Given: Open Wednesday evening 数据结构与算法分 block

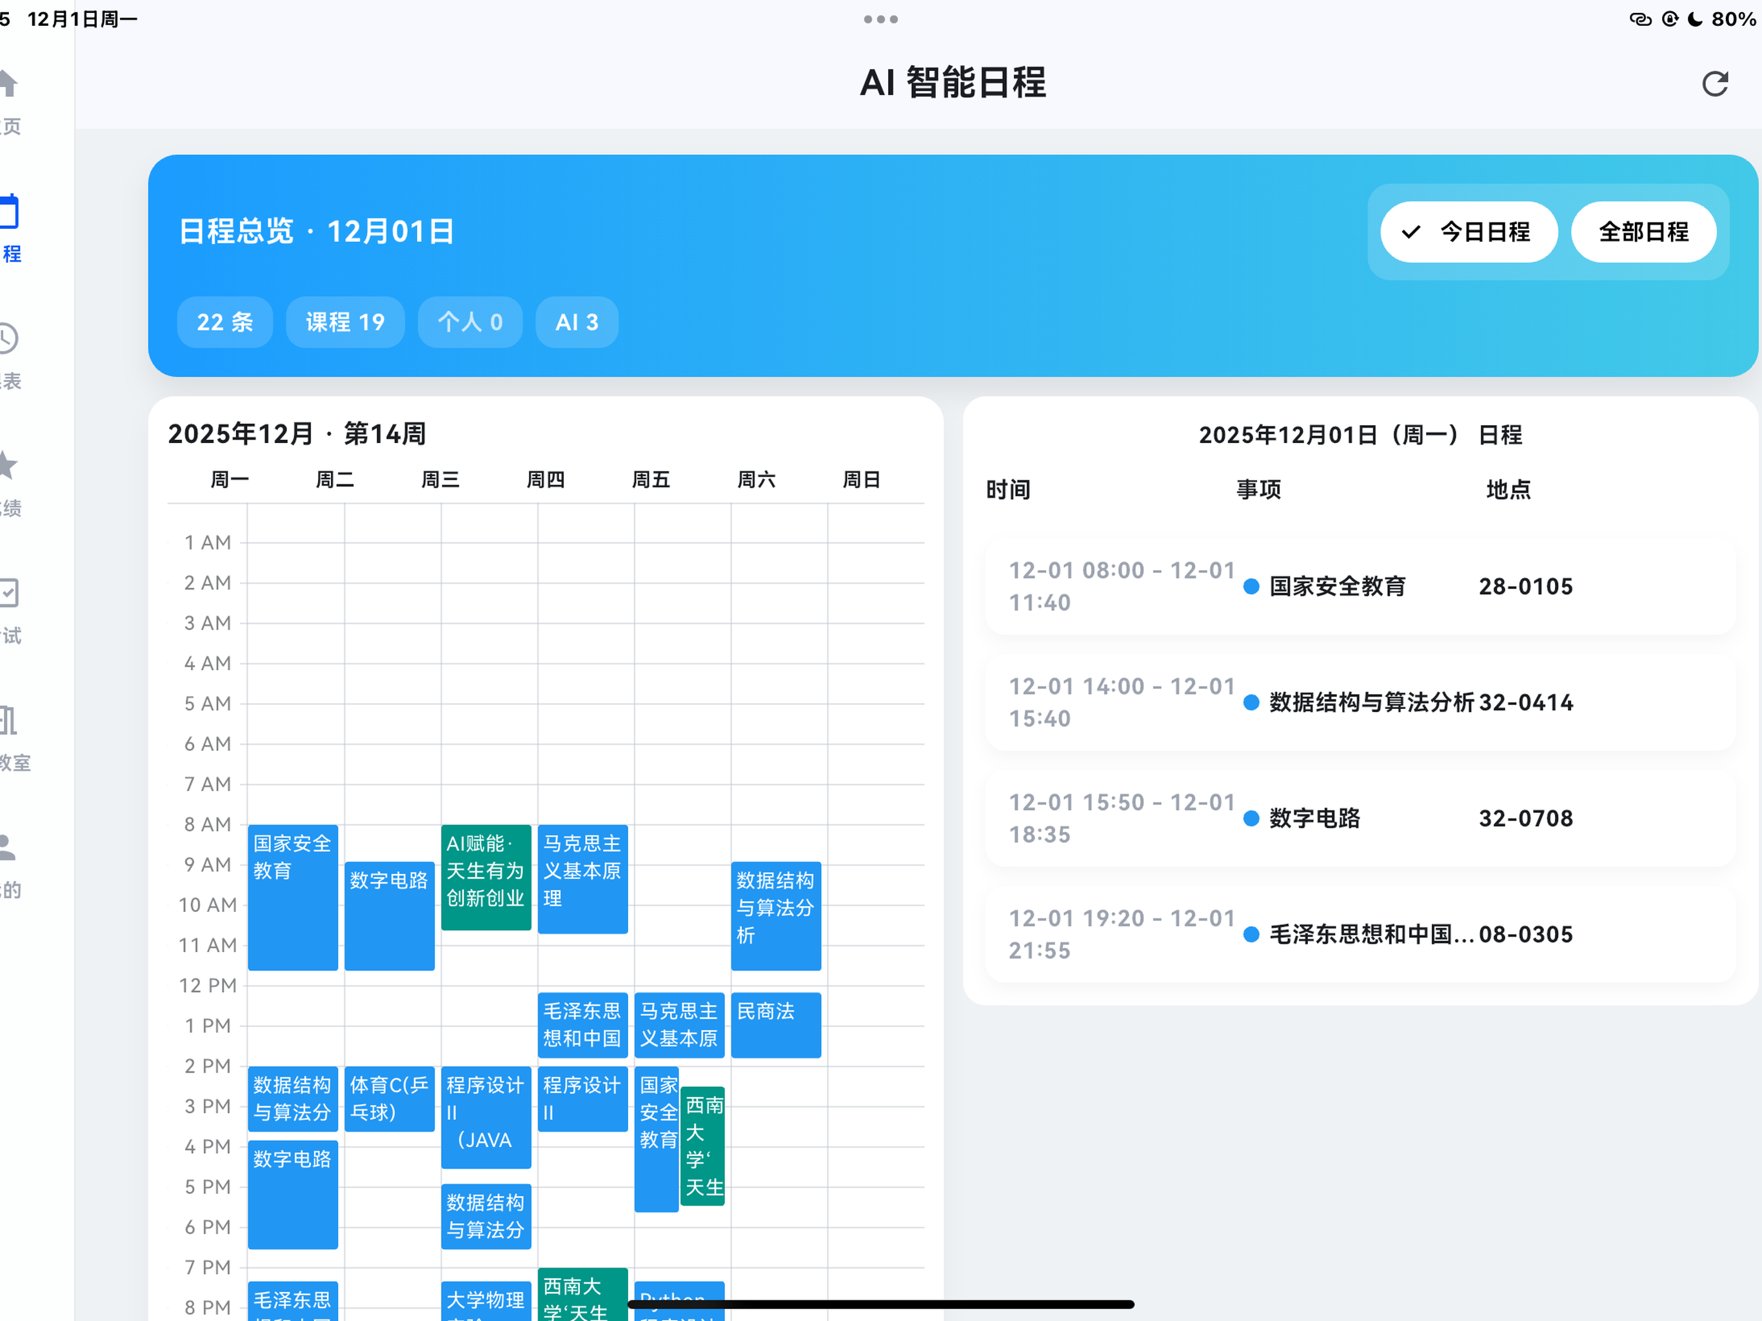Looking at the screenshot, I should tap(486, 1216).
